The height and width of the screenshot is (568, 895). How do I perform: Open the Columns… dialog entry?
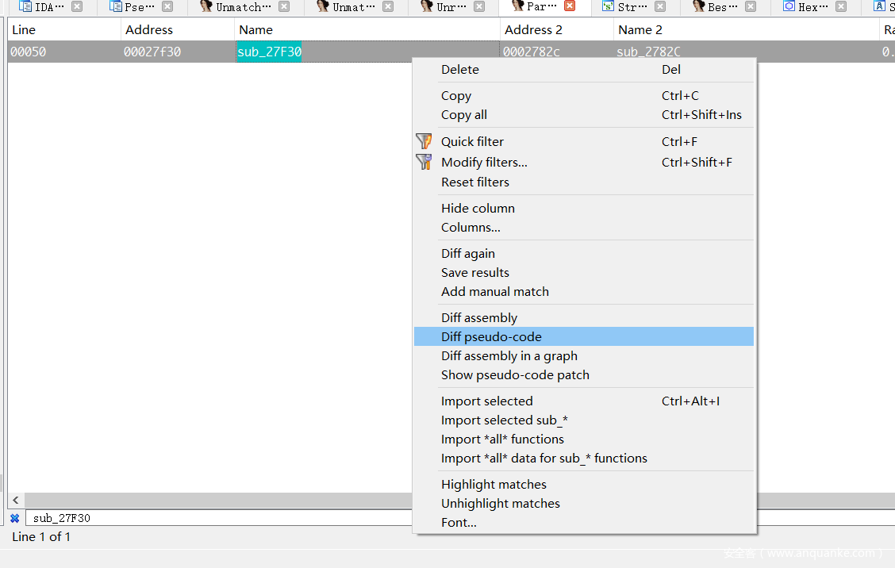[471, 227]
